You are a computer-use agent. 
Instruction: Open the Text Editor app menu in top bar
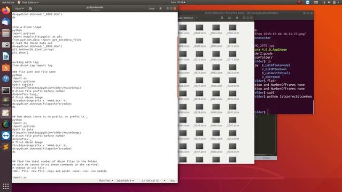[x=28, y=2]
